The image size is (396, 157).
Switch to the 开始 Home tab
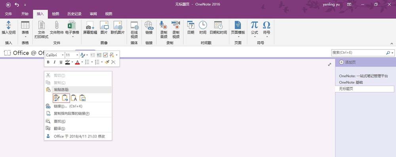25,14
